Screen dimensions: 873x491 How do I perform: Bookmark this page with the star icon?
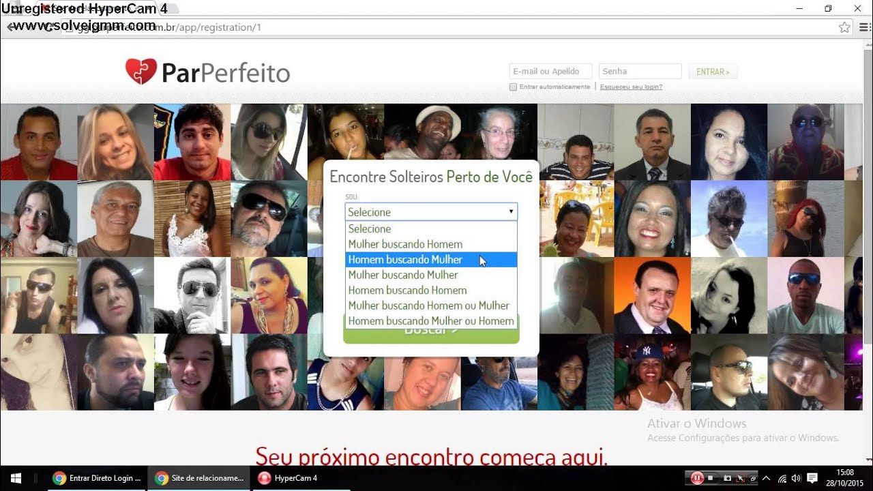[x=844, y=27]
